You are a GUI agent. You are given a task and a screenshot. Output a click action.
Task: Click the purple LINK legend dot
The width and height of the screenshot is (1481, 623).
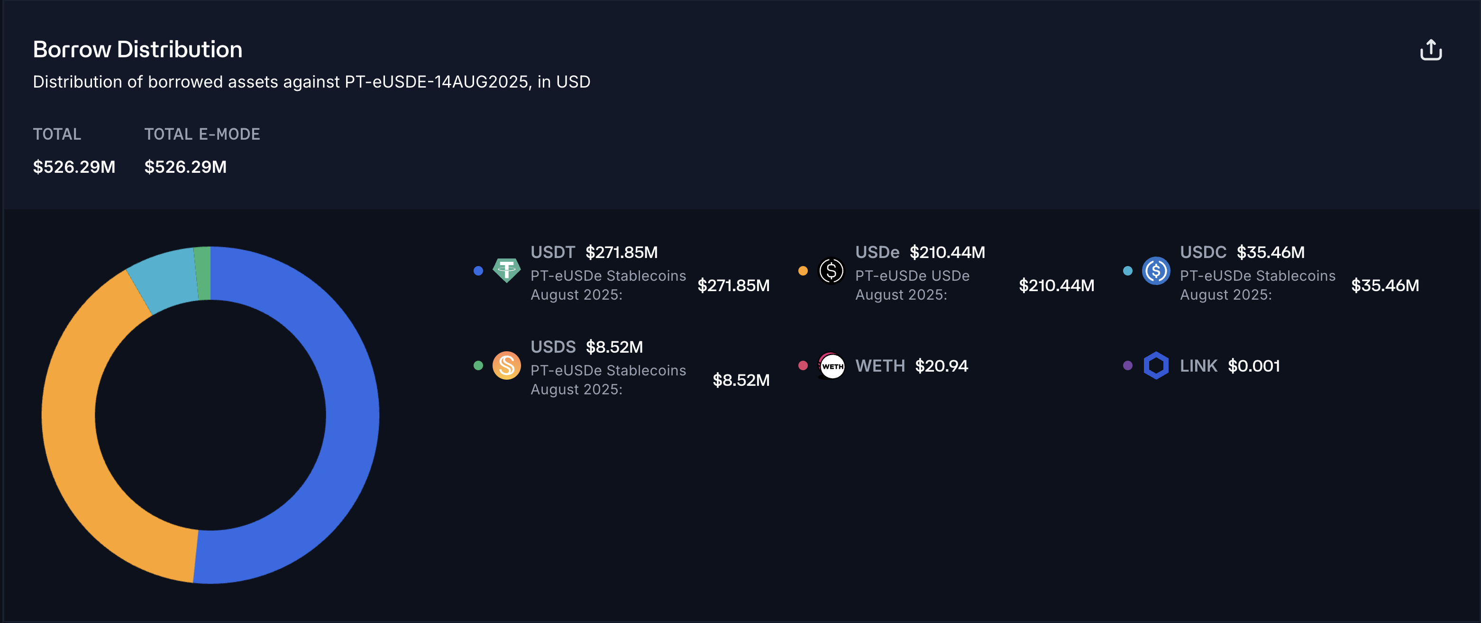pyautogui.click(x=1127, y=365)
